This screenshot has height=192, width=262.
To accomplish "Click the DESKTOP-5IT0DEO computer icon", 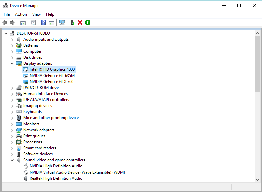I will point(12,33).
